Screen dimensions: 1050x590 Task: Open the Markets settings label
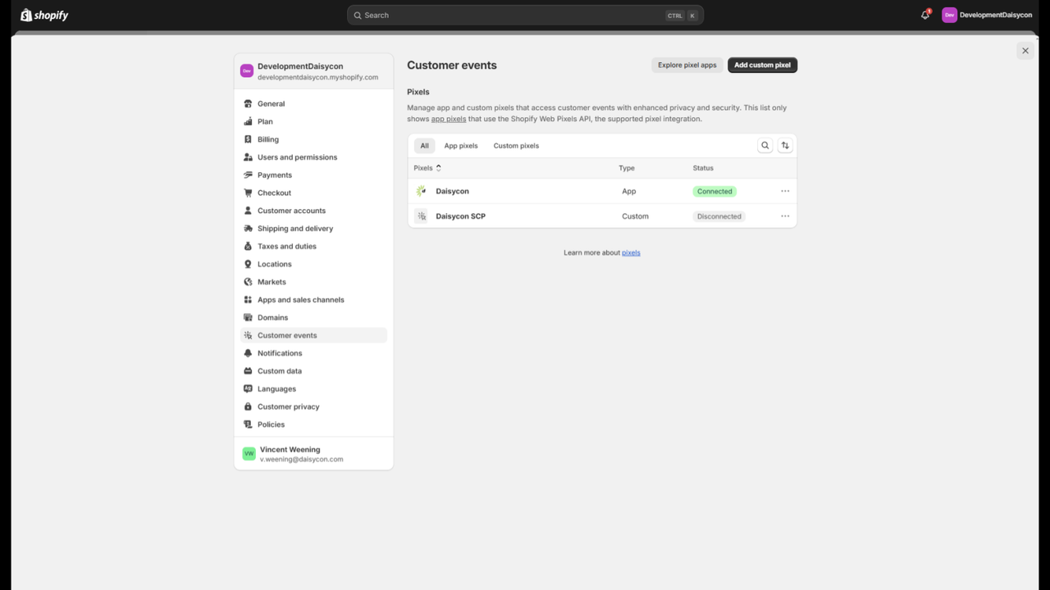point(272,282)
